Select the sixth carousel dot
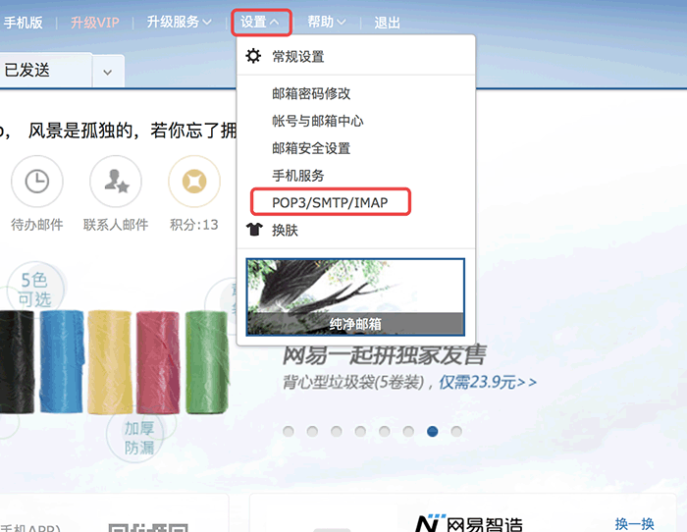This screenshot has height=532, width=687. point(408,431)
